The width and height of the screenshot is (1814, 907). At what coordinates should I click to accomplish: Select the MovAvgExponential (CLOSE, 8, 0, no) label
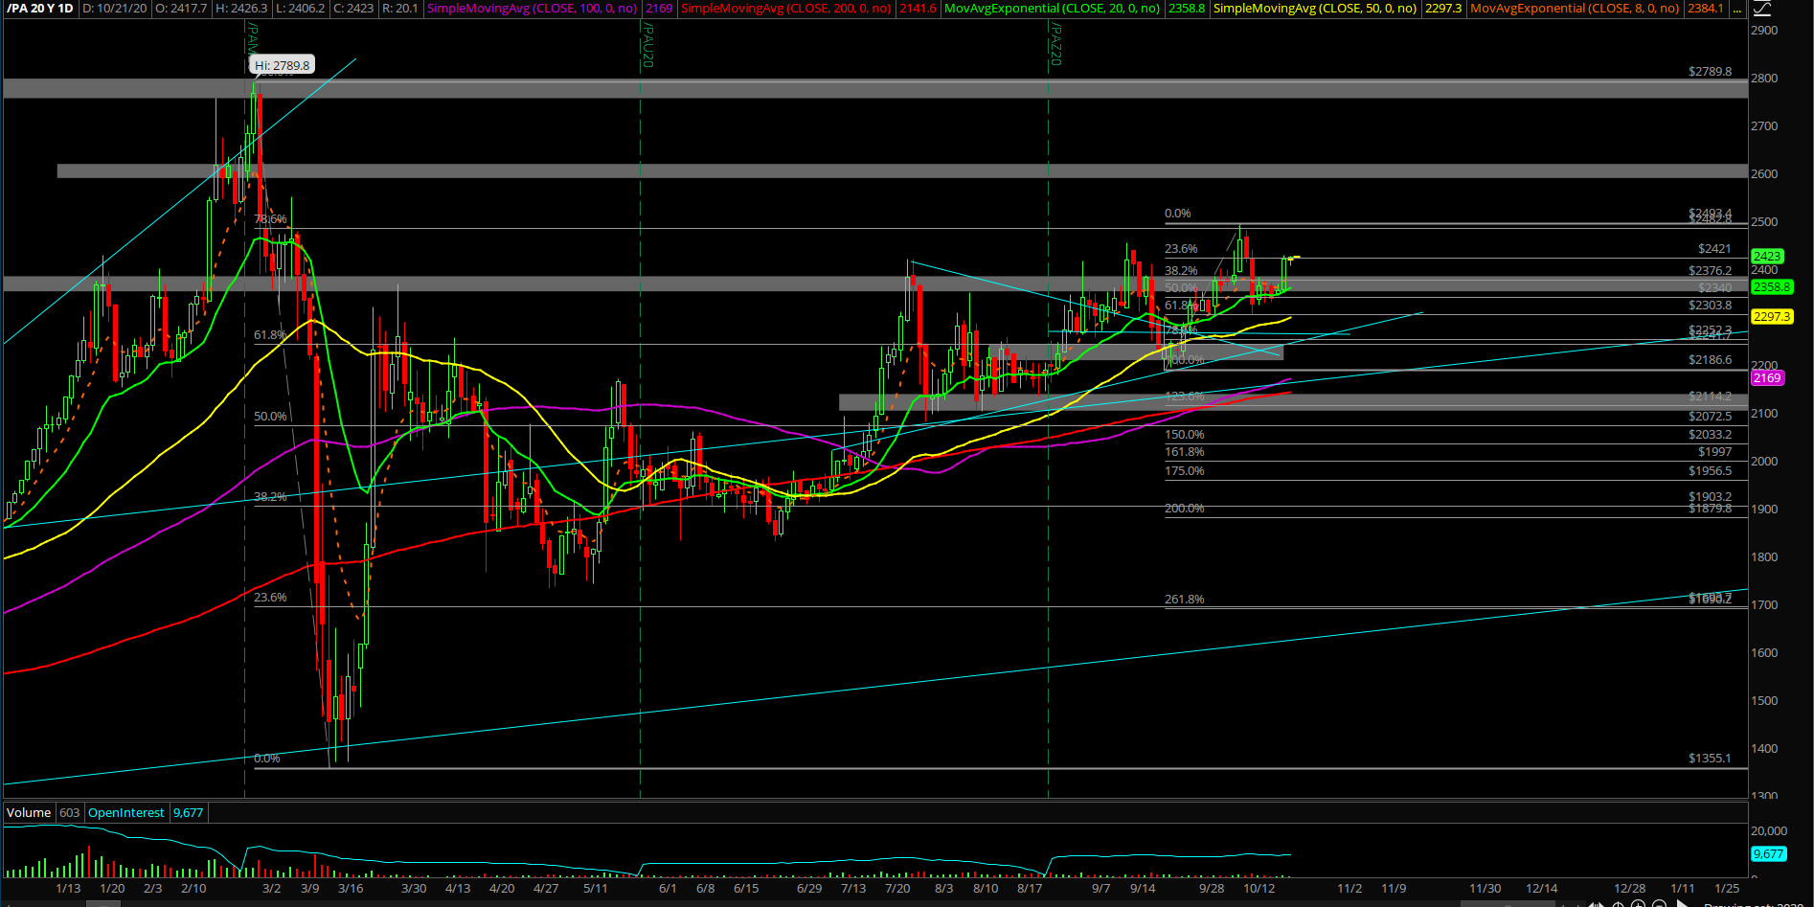point(1575,8)
